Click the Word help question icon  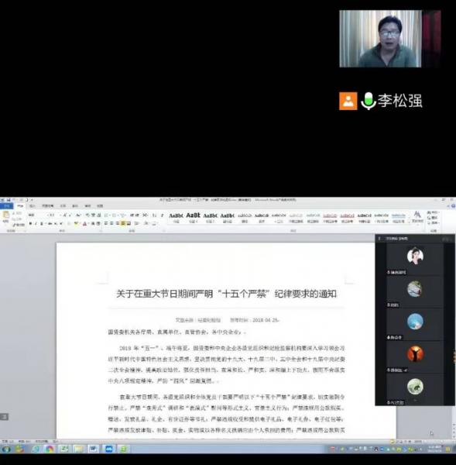click(453, 206)
